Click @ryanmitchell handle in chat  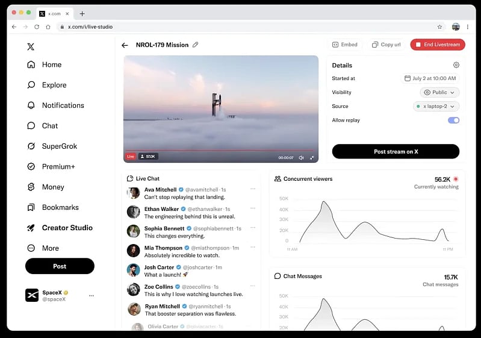click(206, 307)
